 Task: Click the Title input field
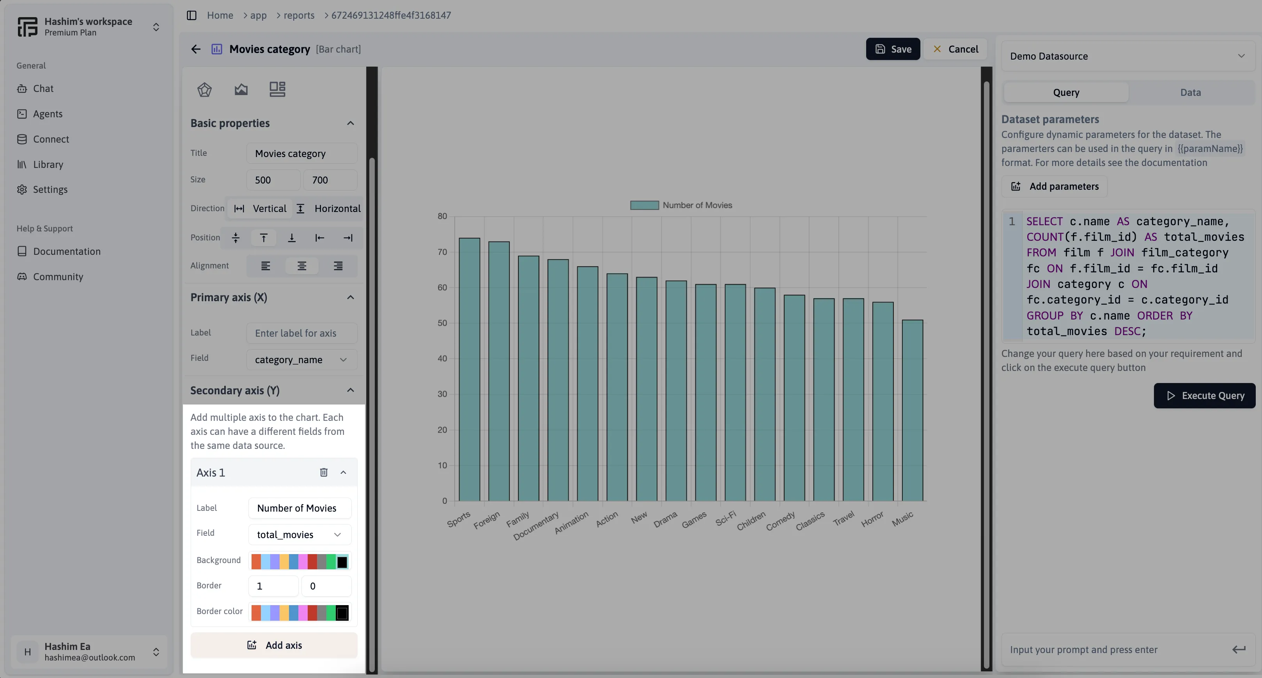pyautogui.click(x=301, y=153)
